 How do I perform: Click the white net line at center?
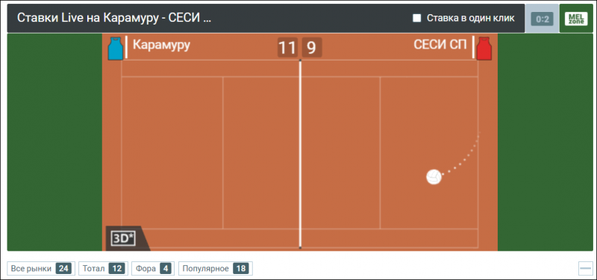pos(300,155)
